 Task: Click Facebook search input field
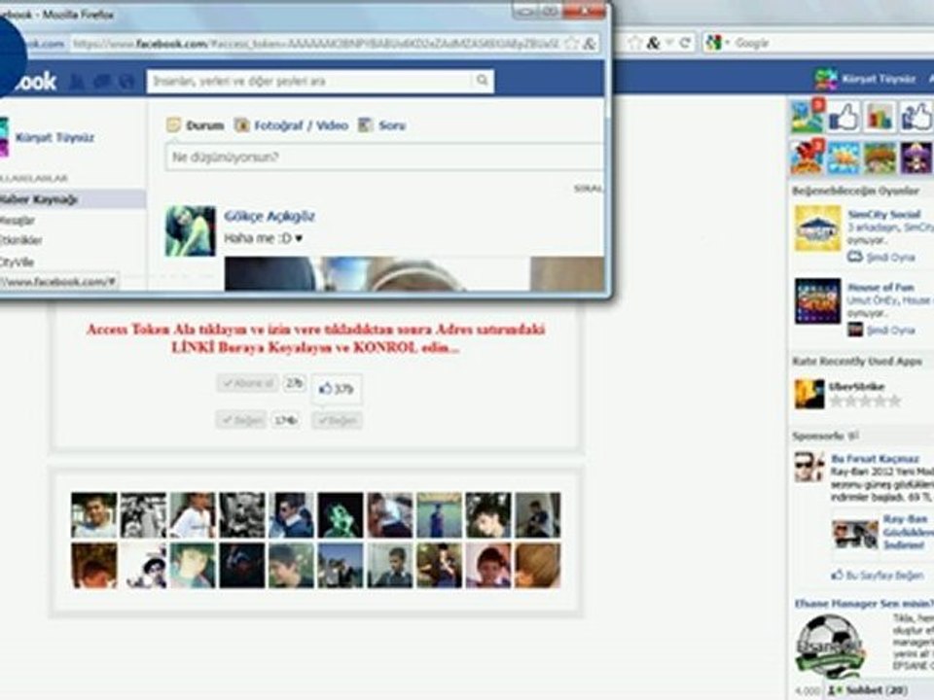click(309, 81)
